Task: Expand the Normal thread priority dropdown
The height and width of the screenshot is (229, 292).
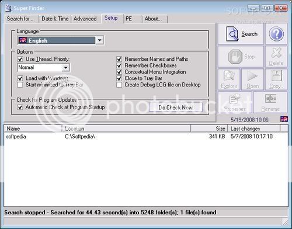Action: (x=66, y=68)
